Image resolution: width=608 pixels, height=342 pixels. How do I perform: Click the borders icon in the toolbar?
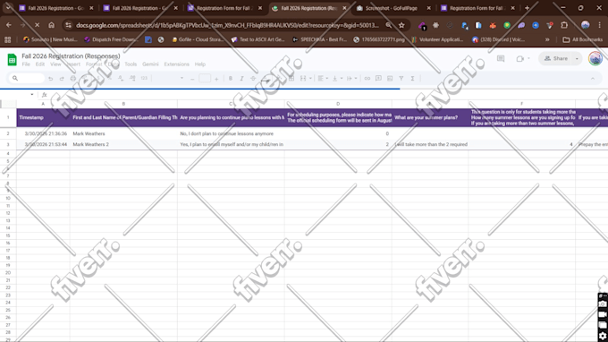[291, 79]
